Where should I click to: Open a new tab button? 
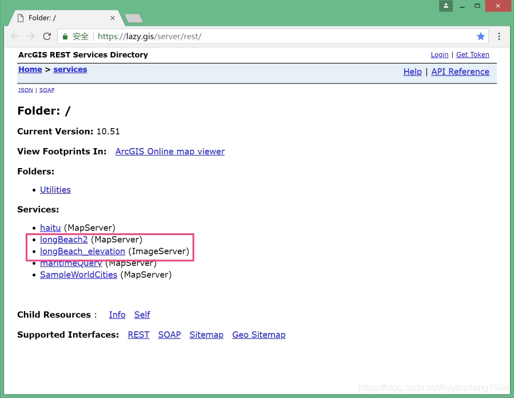coord(133,18)
